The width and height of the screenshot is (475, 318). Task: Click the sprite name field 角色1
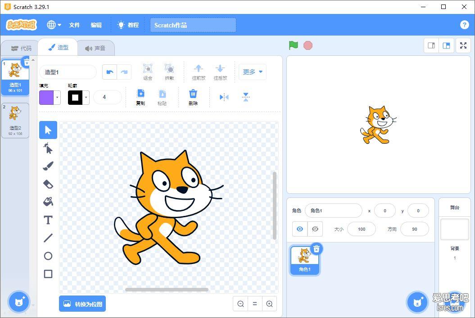334,211
